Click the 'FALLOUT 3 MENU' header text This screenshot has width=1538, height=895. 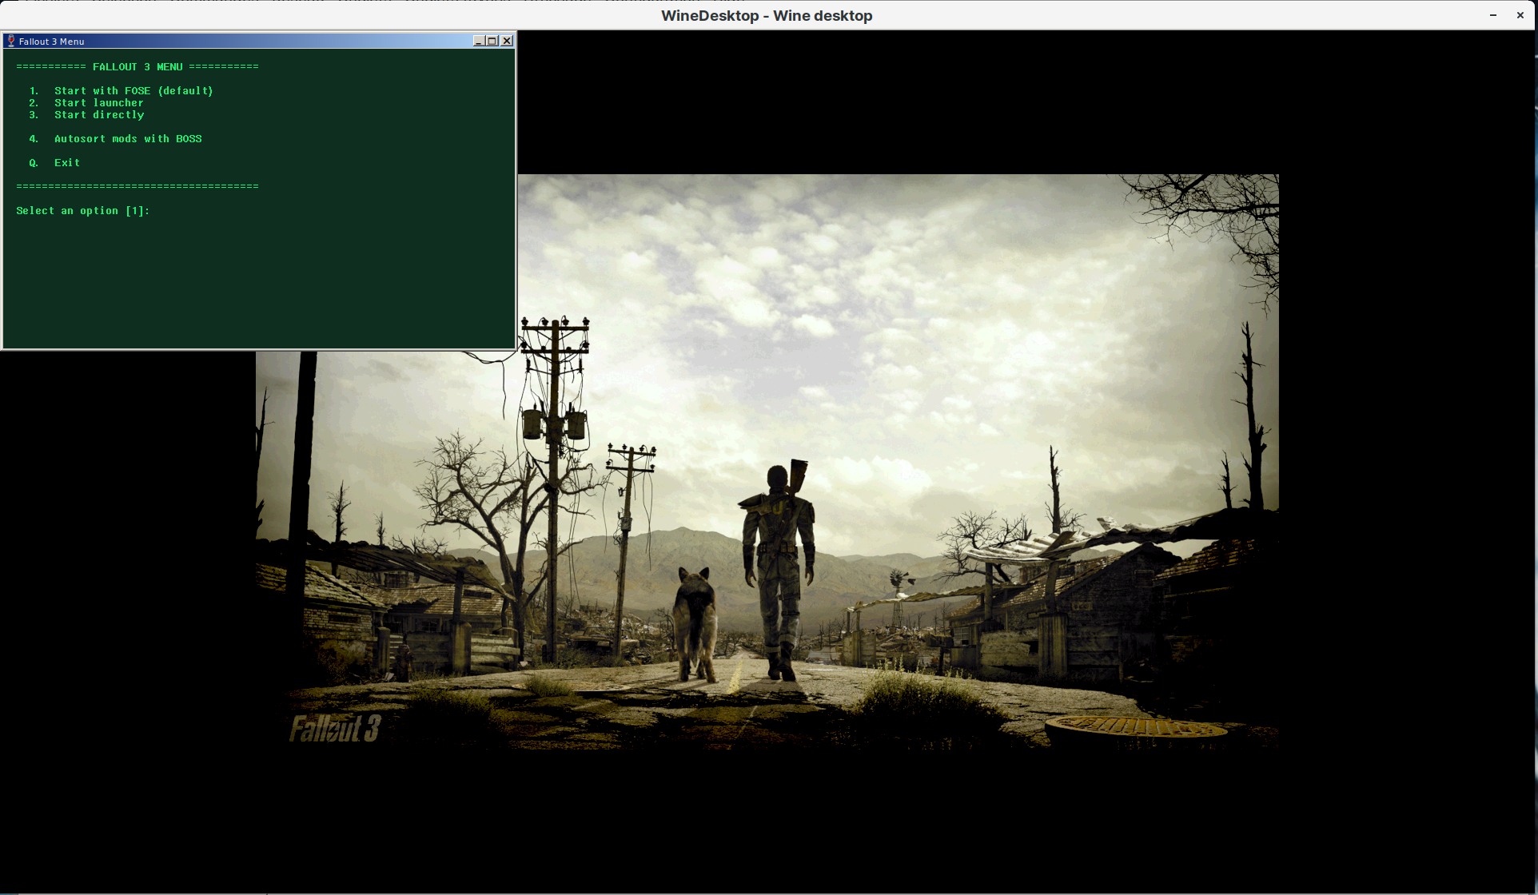tap(137, 67)
